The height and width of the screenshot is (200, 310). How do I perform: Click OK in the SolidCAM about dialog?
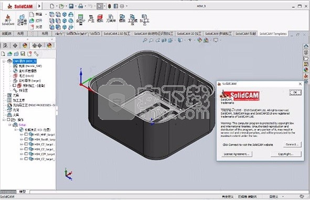pyautogui.click(x=295, y=92)
